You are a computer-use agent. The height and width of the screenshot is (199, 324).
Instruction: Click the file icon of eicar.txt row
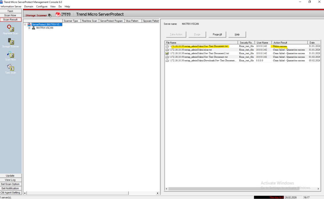[x=167, y=50]
